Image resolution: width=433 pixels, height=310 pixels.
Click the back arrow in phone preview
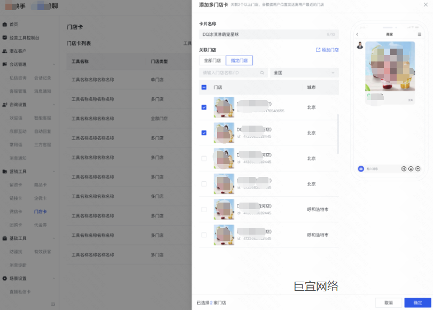(357, 34)
